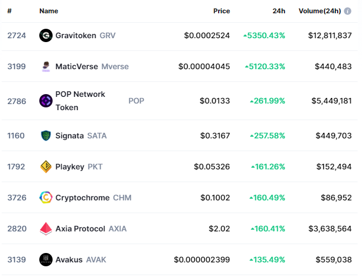The height and width of the screenshot is (279, 362).
Task: Click the Axia Protocol red logo icon
Action: (46, 229)
